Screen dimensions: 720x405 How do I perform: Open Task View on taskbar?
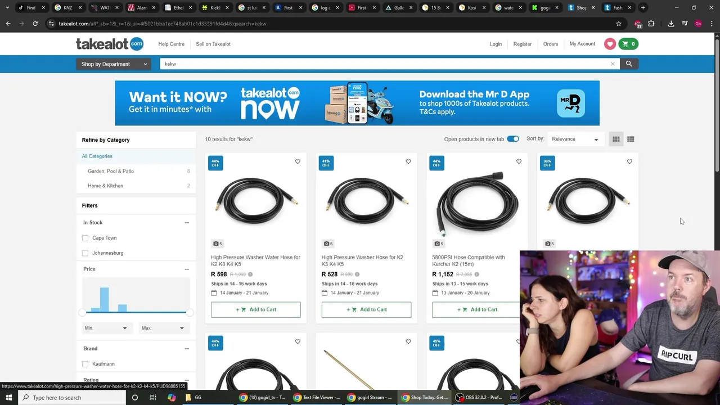click(x=152, y=398)
